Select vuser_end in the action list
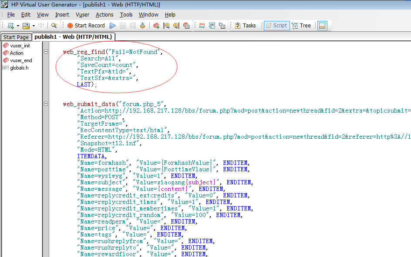The height and width of the screenshot is (257, 411). pyautogui.click(x=21, y=60)
